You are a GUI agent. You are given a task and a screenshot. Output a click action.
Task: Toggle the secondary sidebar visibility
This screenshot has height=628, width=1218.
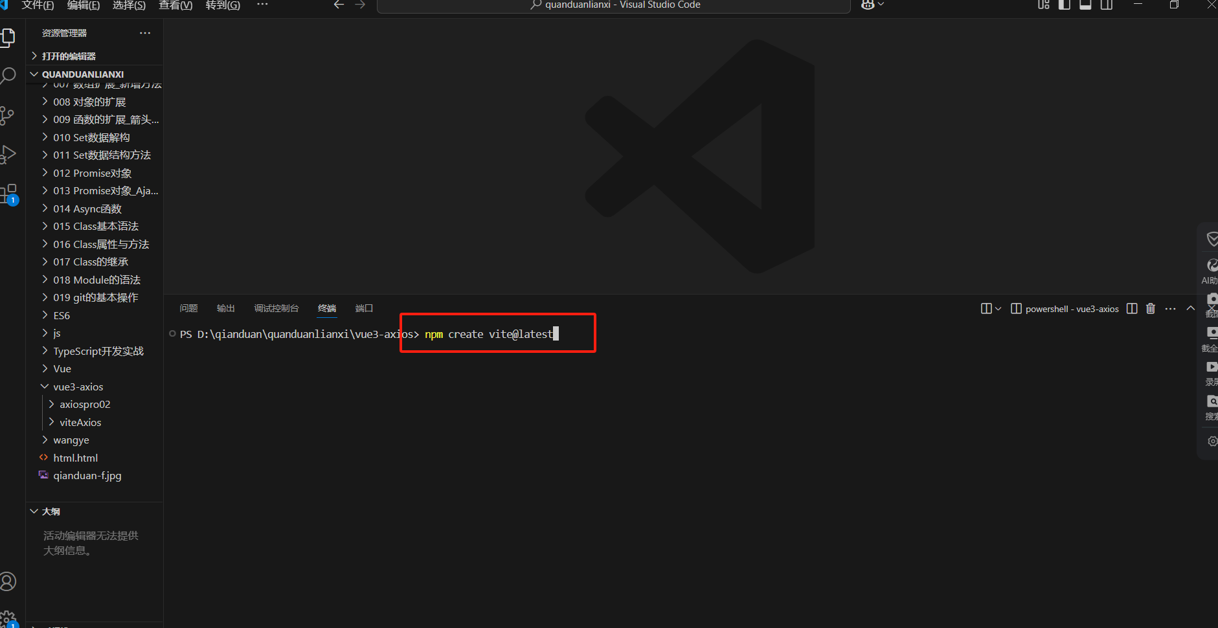[x=1107, y=5]
